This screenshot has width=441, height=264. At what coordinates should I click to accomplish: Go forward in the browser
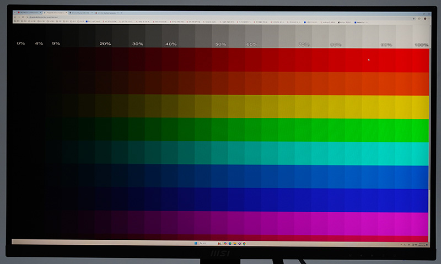point(19,17)
